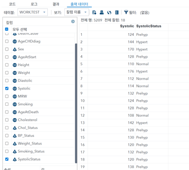This screenshot has height=170, width=189.
Task: Click the column list vertical scrollbar
Action: pyautogui.click(x=76, y=103)
